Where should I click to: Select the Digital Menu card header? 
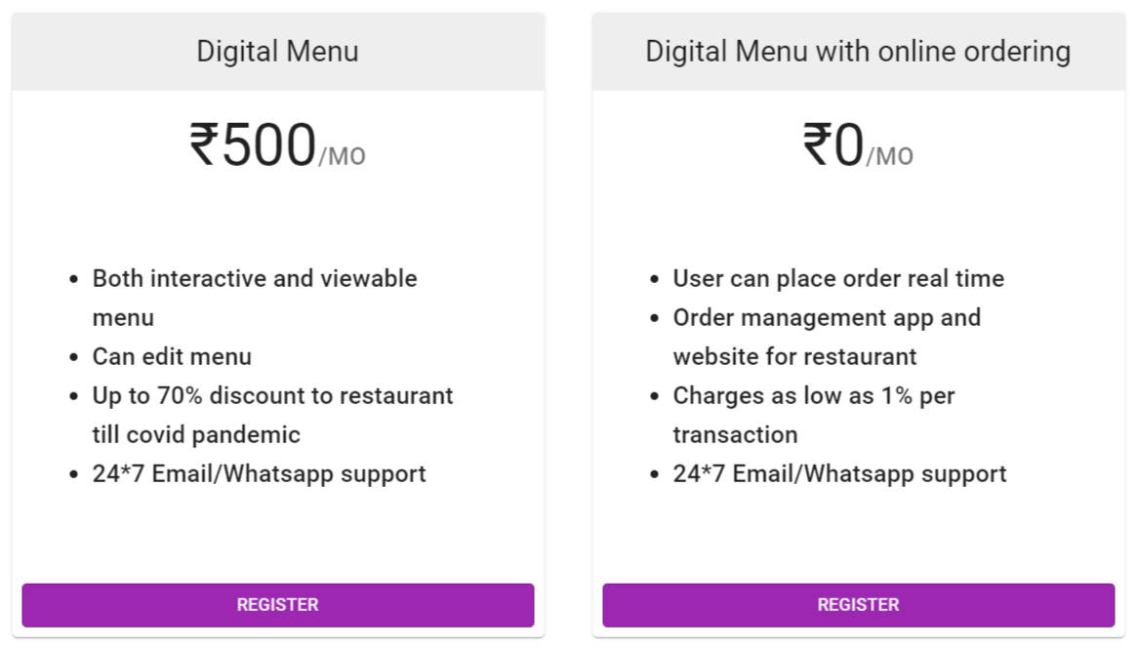pyautogui.click(x=277, y=51)
